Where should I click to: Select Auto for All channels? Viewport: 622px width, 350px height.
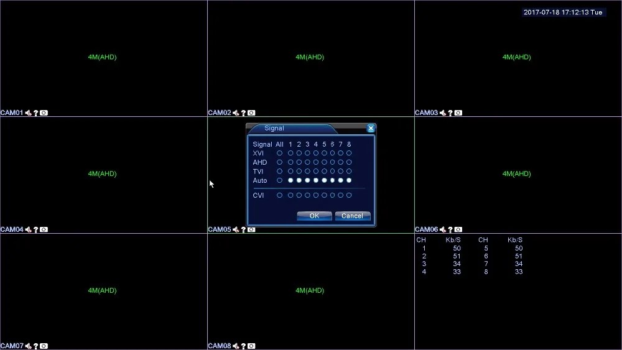(280, 180)
